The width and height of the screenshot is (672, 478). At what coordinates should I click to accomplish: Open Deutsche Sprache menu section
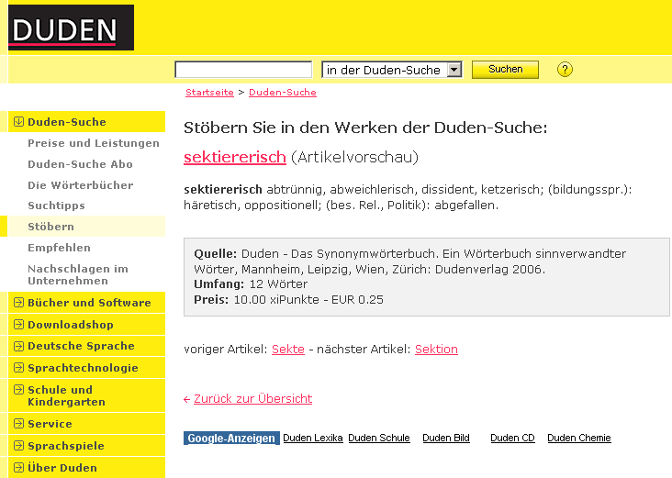[x=86, y=346]
